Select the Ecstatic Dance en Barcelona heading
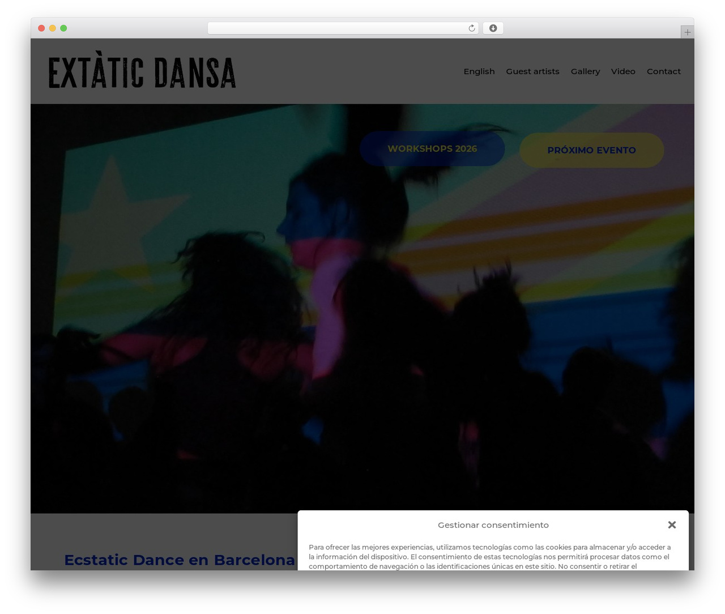This screenshot has width=725, height=614. [x=180, y=560]
